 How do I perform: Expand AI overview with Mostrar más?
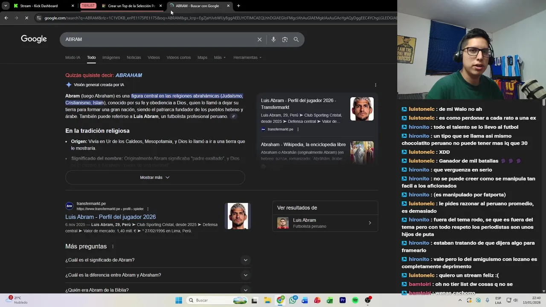(155, 177)
